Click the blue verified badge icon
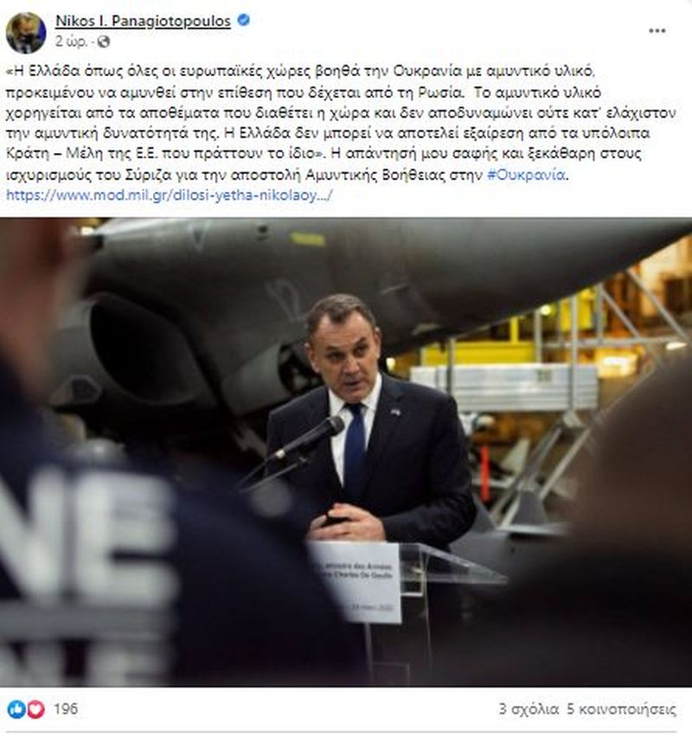692x737 pixels. [x=244, y=20]
